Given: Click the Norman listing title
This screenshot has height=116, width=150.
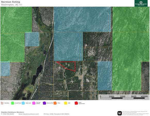Looking at the screenshot, I should tap(11, 2).
